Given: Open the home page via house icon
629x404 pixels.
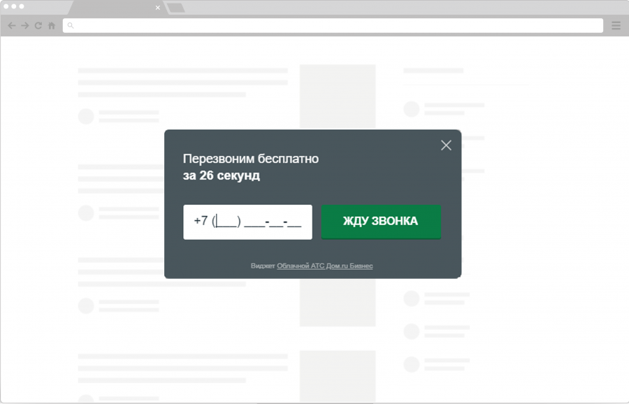Looking at the screenshot, I should coord(51,26).
